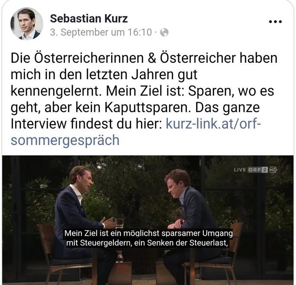The height and width of the screenshot is (285, 296).
Task: Click the post text paragraph beginning 'Die Österreicherinnen'
Action: (144, 99)
